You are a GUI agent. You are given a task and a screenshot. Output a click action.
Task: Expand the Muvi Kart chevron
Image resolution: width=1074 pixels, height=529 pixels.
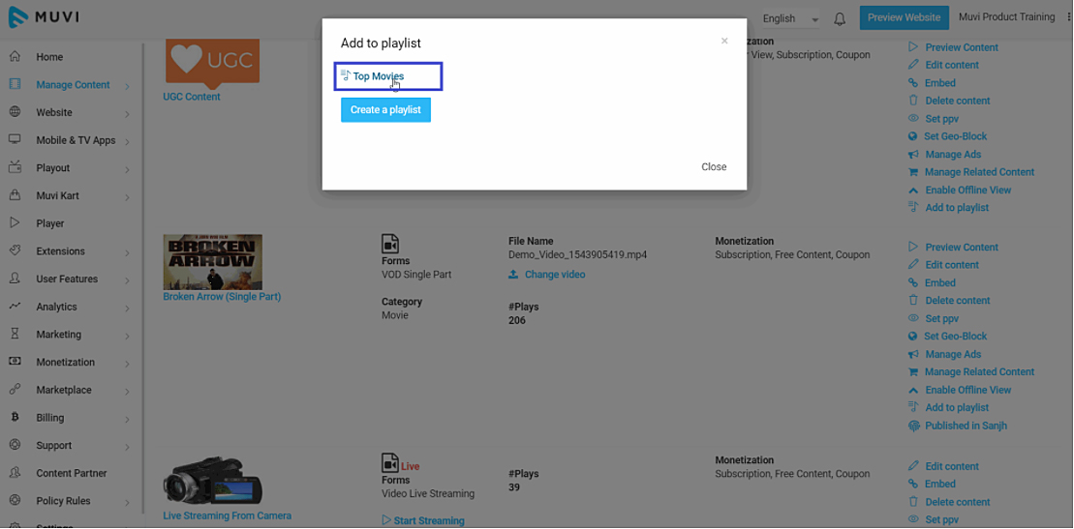pos(128,196)
